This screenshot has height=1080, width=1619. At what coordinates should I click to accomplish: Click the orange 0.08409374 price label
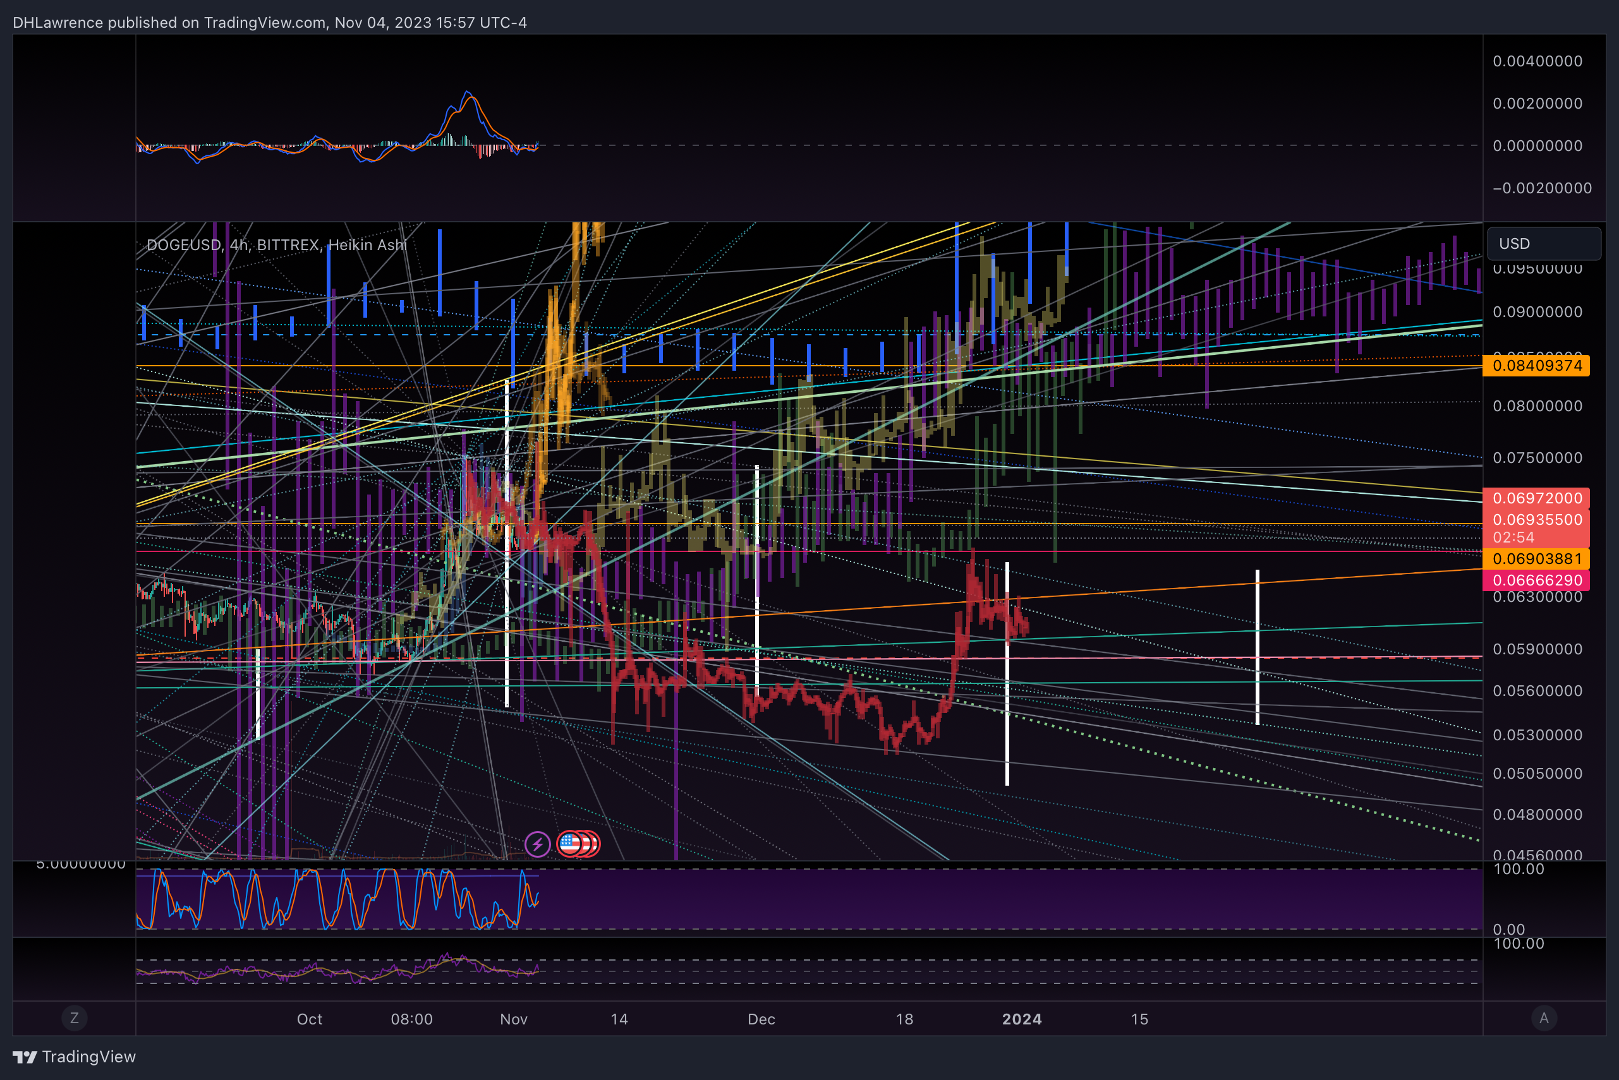point(1536,366)
